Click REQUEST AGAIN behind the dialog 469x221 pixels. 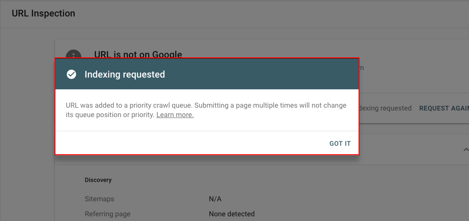click(444, 109)
